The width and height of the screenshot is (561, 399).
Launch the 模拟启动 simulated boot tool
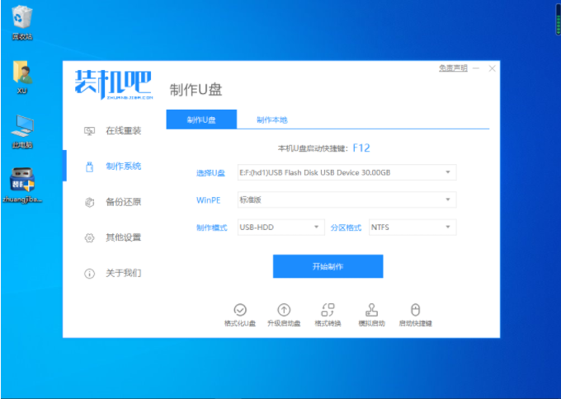371,310
